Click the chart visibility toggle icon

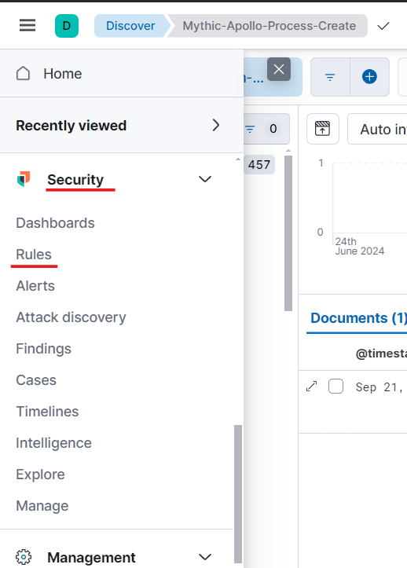point(323,129)
